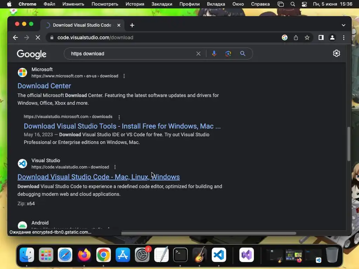Screen dimensions: 359x269
Task: Click the forward navigation arrow
Action: coord(27,37)
